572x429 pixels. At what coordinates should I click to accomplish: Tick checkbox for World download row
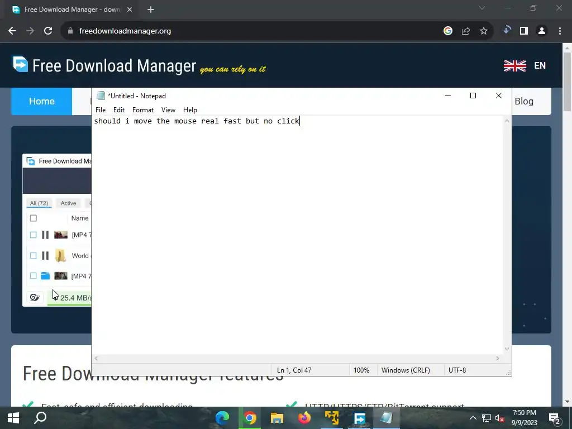point(33,255)
